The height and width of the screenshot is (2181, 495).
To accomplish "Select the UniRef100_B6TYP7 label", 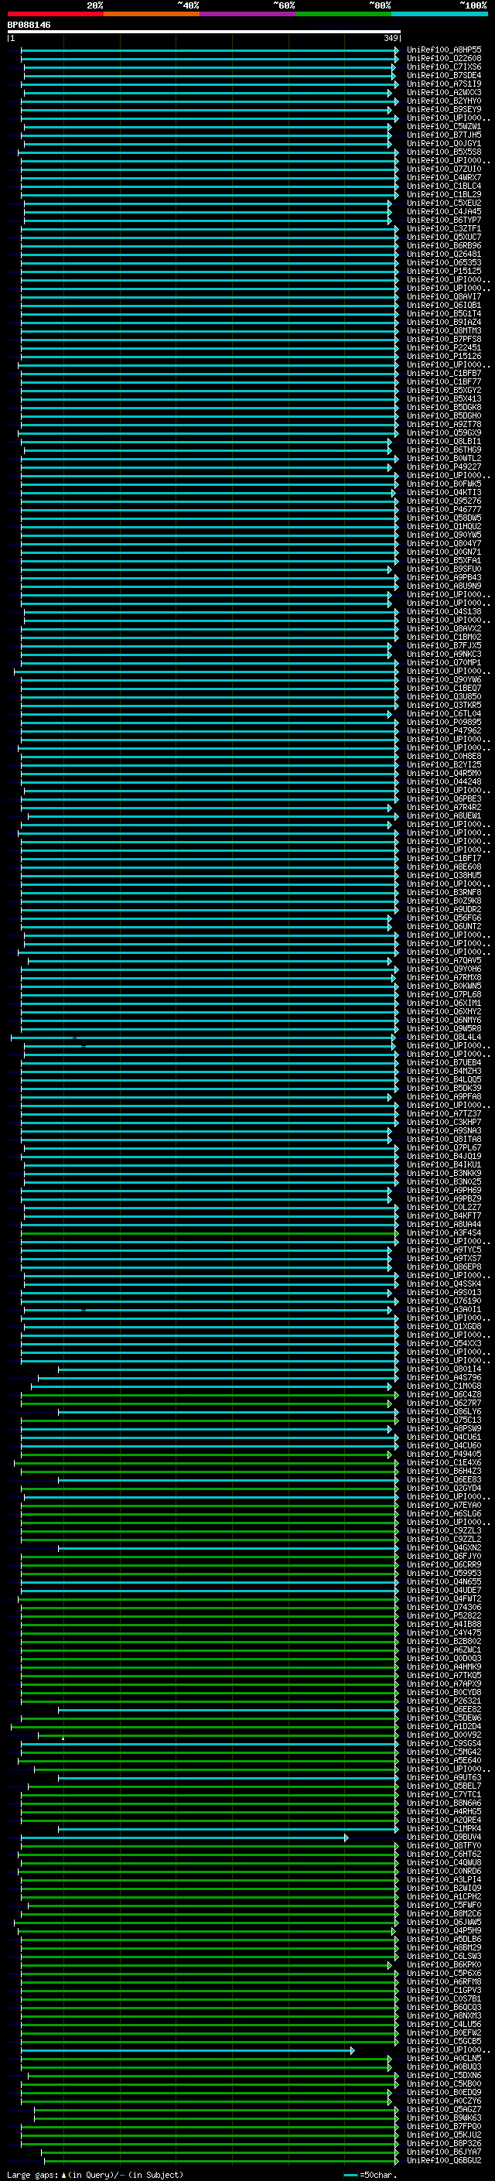I will [444, 220].
